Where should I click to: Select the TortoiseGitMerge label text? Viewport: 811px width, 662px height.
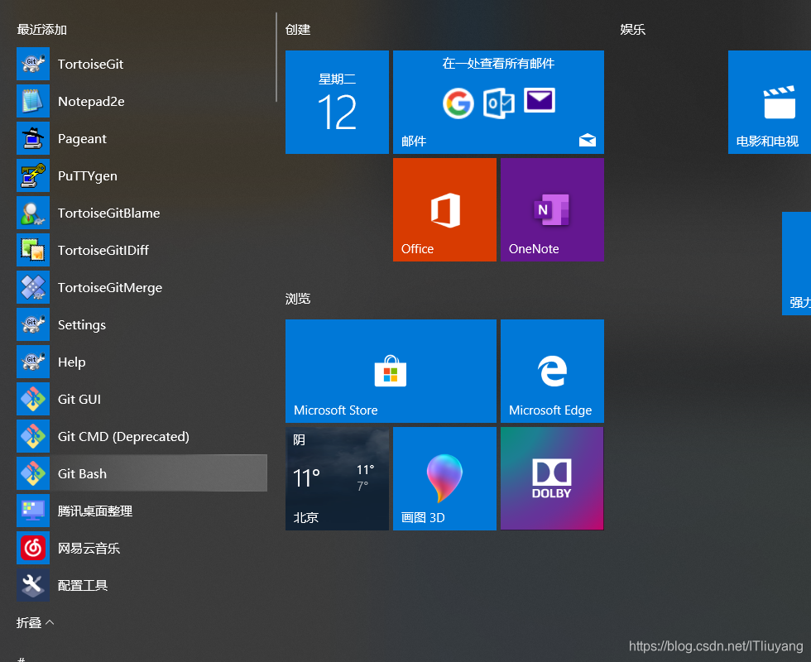pyautogui.click(x=110, y=288)
